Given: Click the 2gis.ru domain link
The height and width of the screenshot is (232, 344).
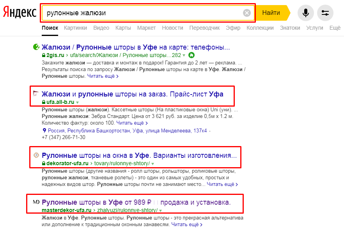Looking at the screenshot, I should 55,55.
